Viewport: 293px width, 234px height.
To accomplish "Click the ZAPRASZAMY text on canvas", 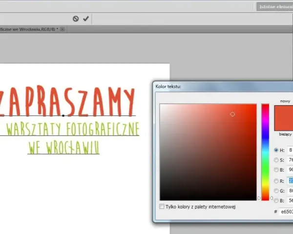I will pyautogui.click(x=67, y=102).
